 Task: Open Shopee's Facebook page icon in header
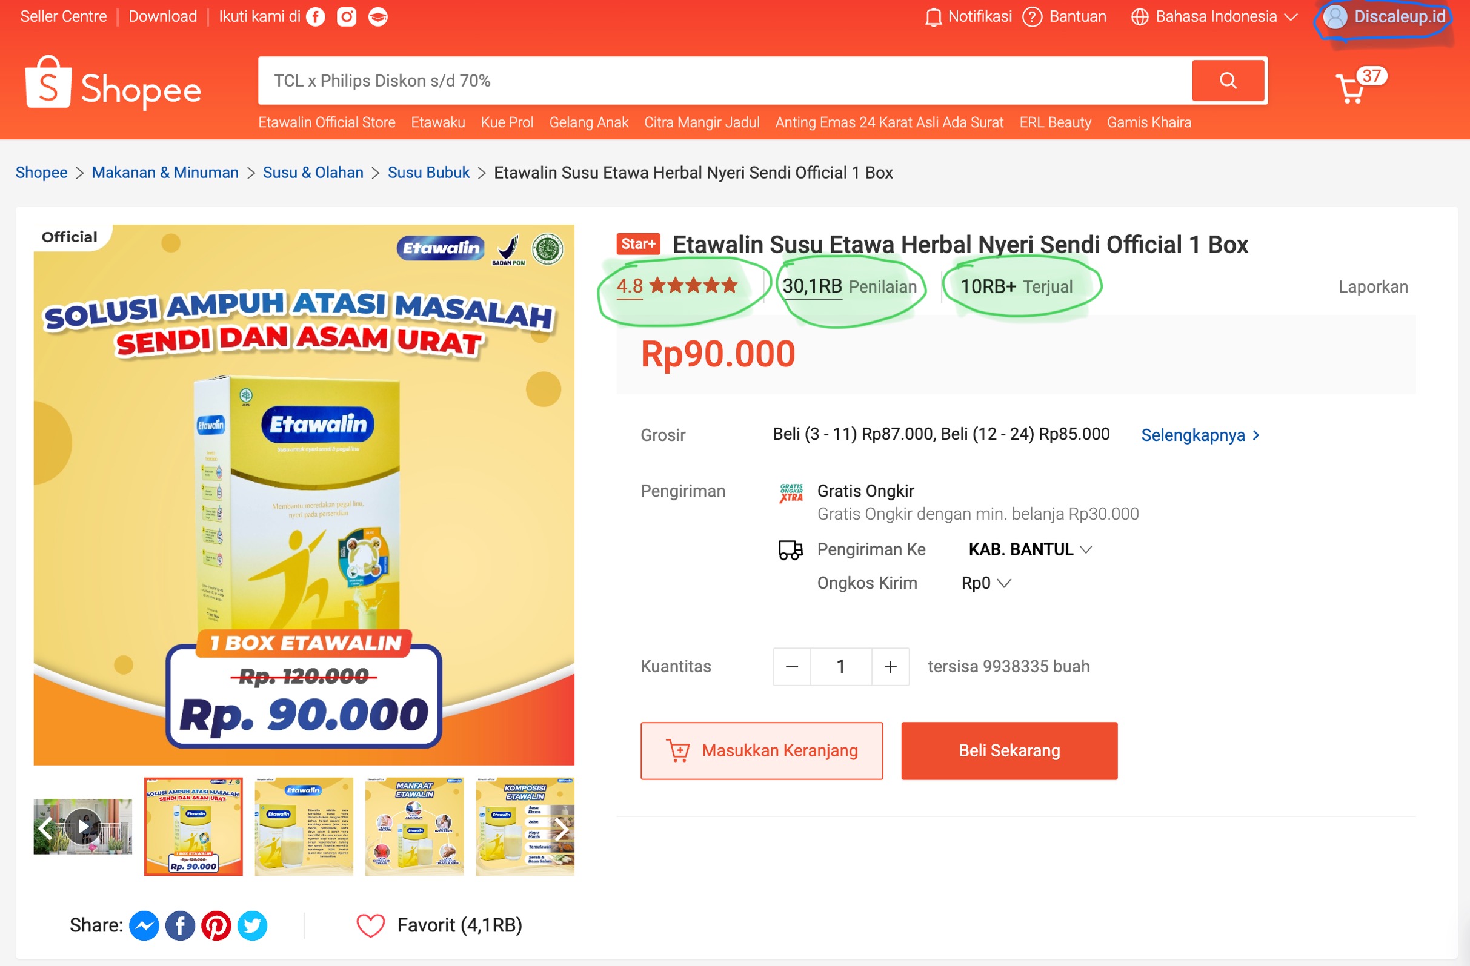(x=316, y=17)
